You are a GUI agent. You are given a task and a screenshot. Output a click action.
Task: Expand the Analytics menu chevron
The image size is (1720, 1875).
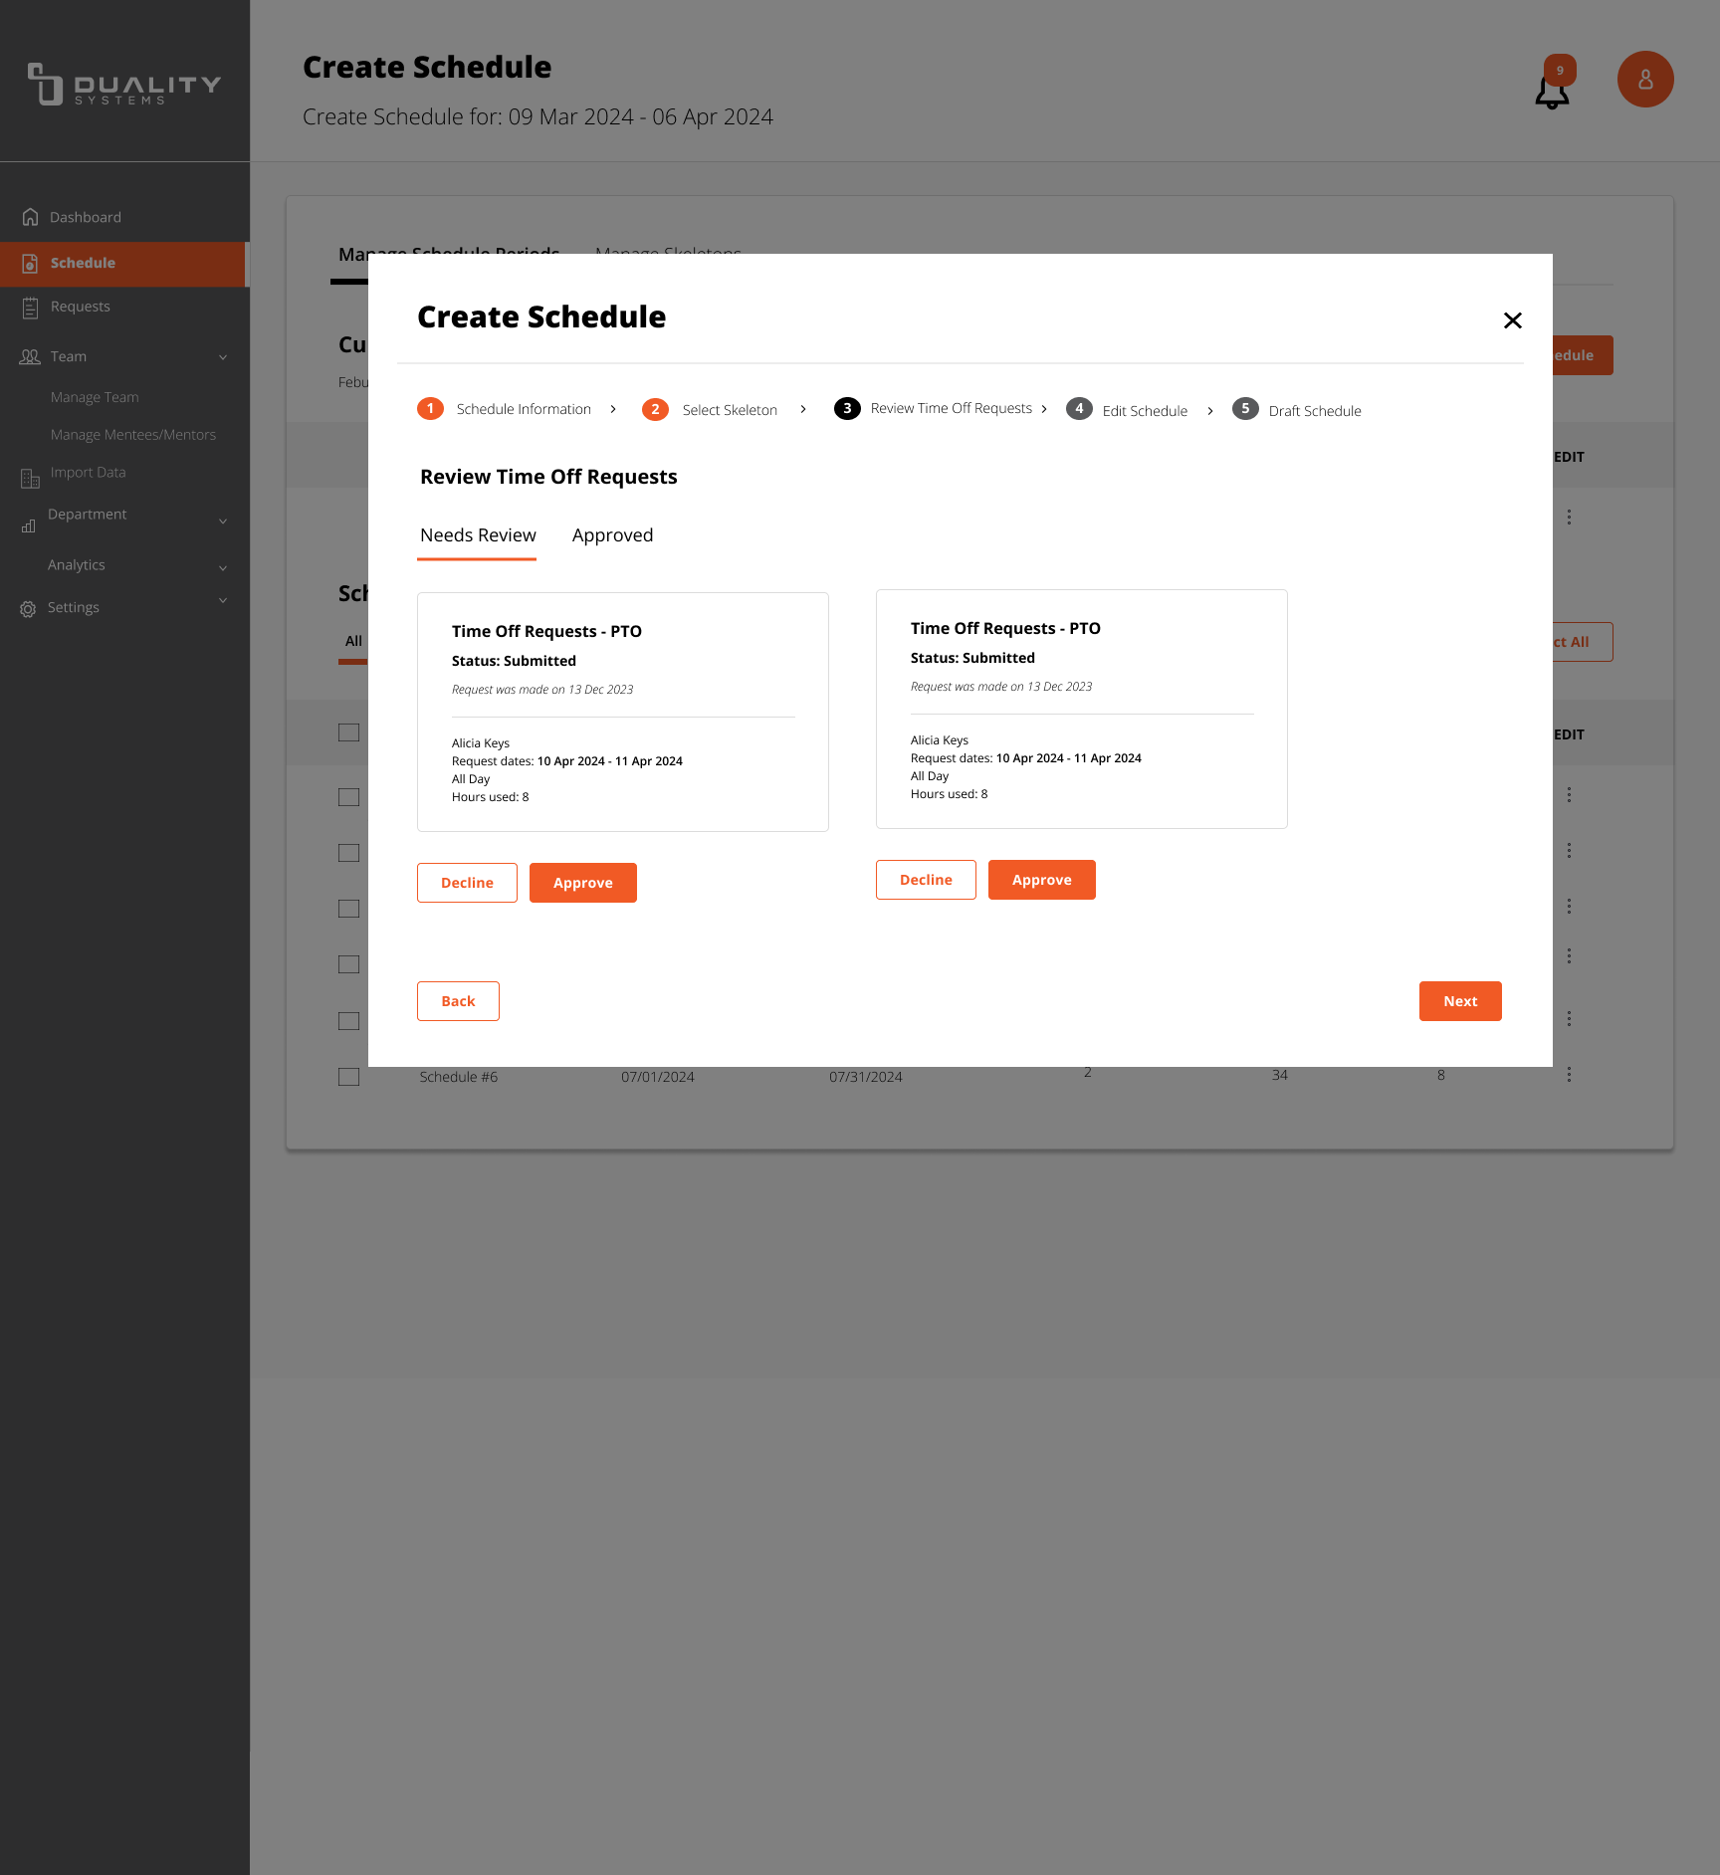coord(223,567)
